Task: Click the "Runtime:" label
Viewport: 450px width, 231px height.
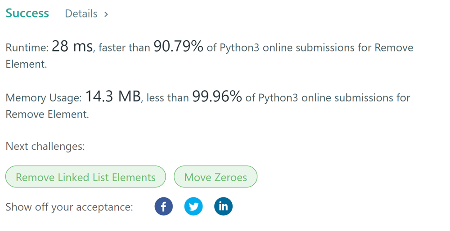Action: pos(27,48)
